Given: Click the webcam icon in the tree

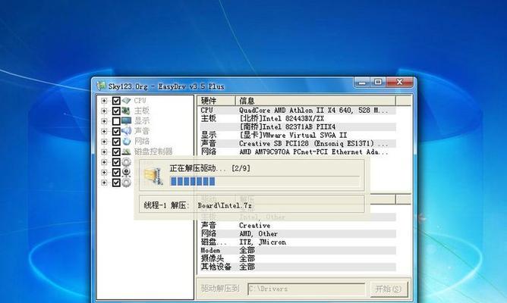Looking at the screenshot, I should tap(127, 172).
